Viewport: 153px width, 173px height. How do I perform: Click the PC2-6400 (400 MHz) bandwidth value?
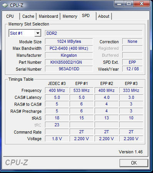(69, 48)
